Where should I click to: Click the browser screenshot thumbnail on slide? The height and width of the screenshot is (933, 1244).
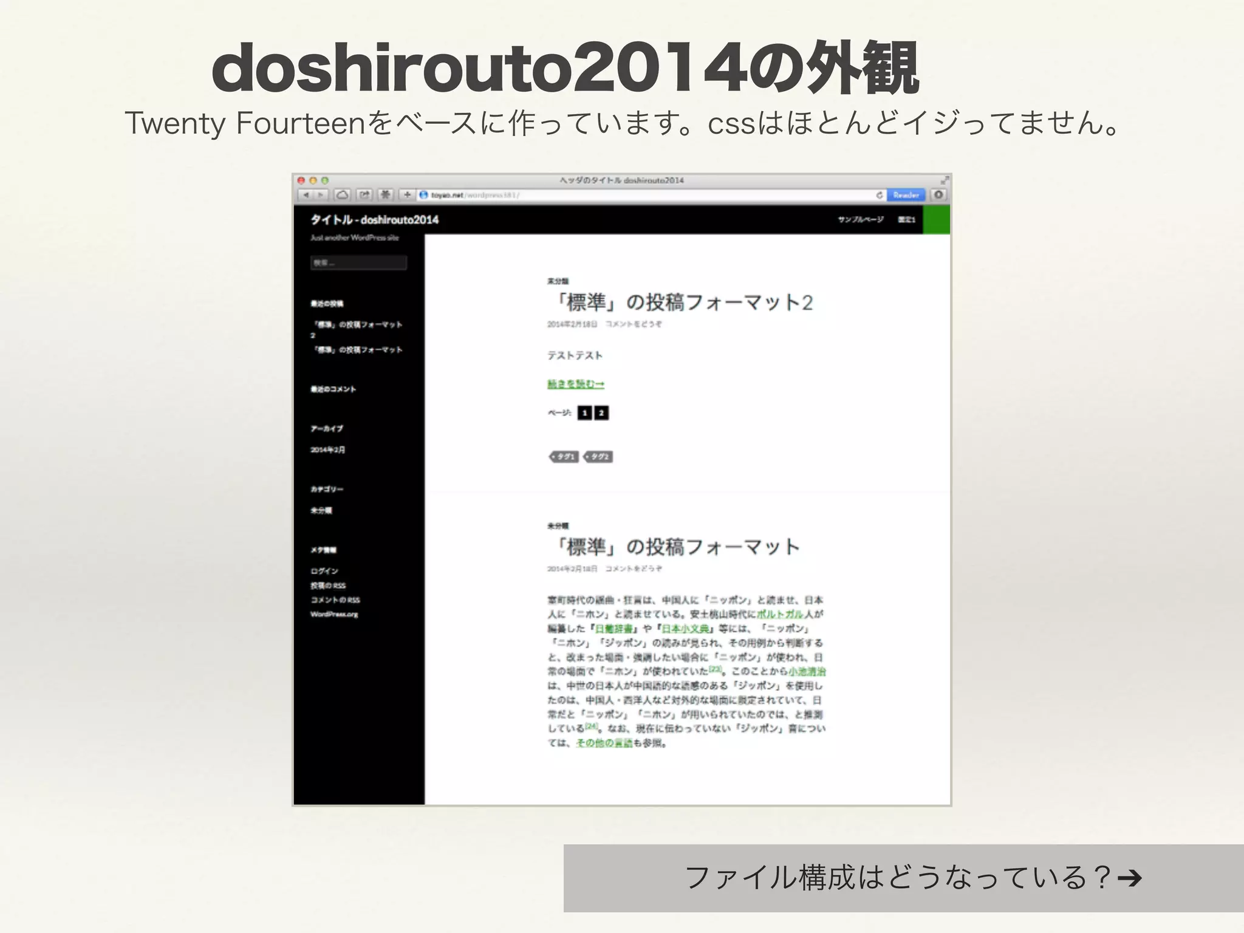click(x=621, y=490)
